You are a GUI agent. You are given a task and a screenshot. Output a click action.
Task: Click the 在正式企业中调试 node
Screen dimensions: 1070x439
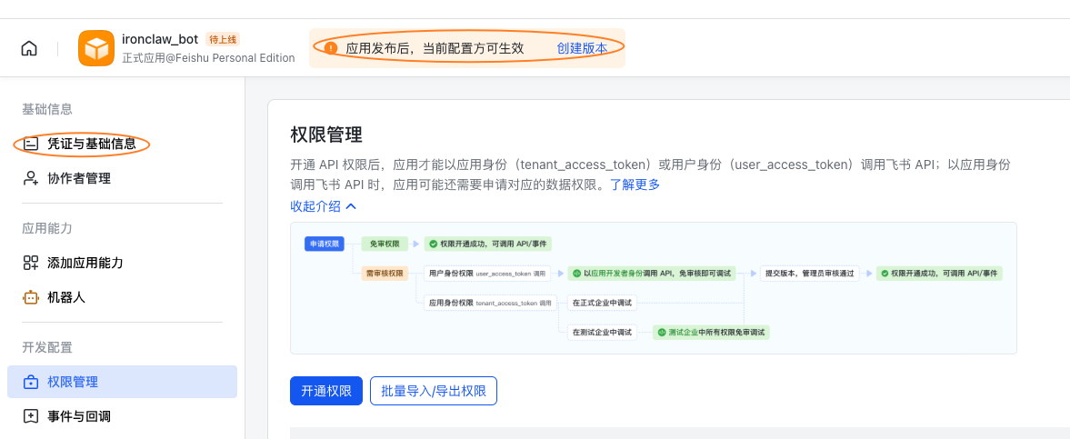(602, 303)
